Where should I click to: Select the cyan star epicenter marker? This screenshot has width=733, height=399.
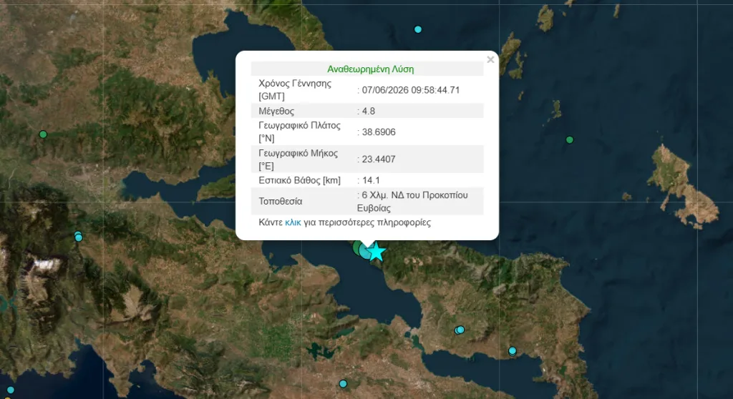click(x=376, y=252)
